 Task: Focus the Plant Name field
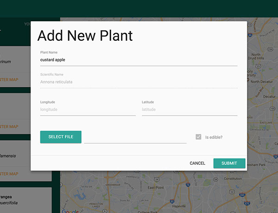(139, 60)
